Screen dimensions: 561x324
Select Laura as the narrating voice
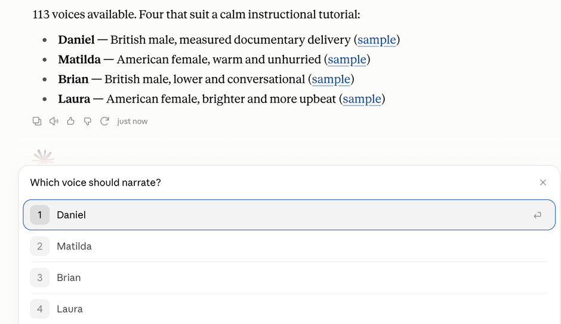(x=289, y=309)
